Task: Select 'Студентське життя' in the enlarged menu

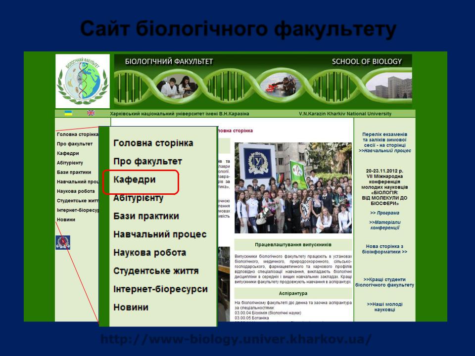Action: [x=156, y=271]
